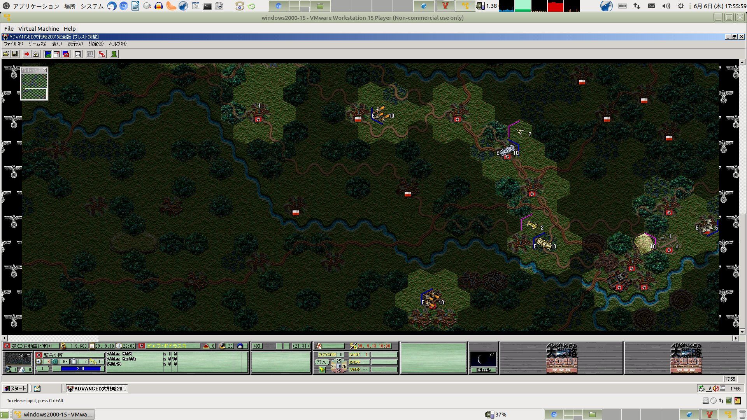Click the terminal launcher icon in top panel

pyautogui.click(x=207, y=6)
